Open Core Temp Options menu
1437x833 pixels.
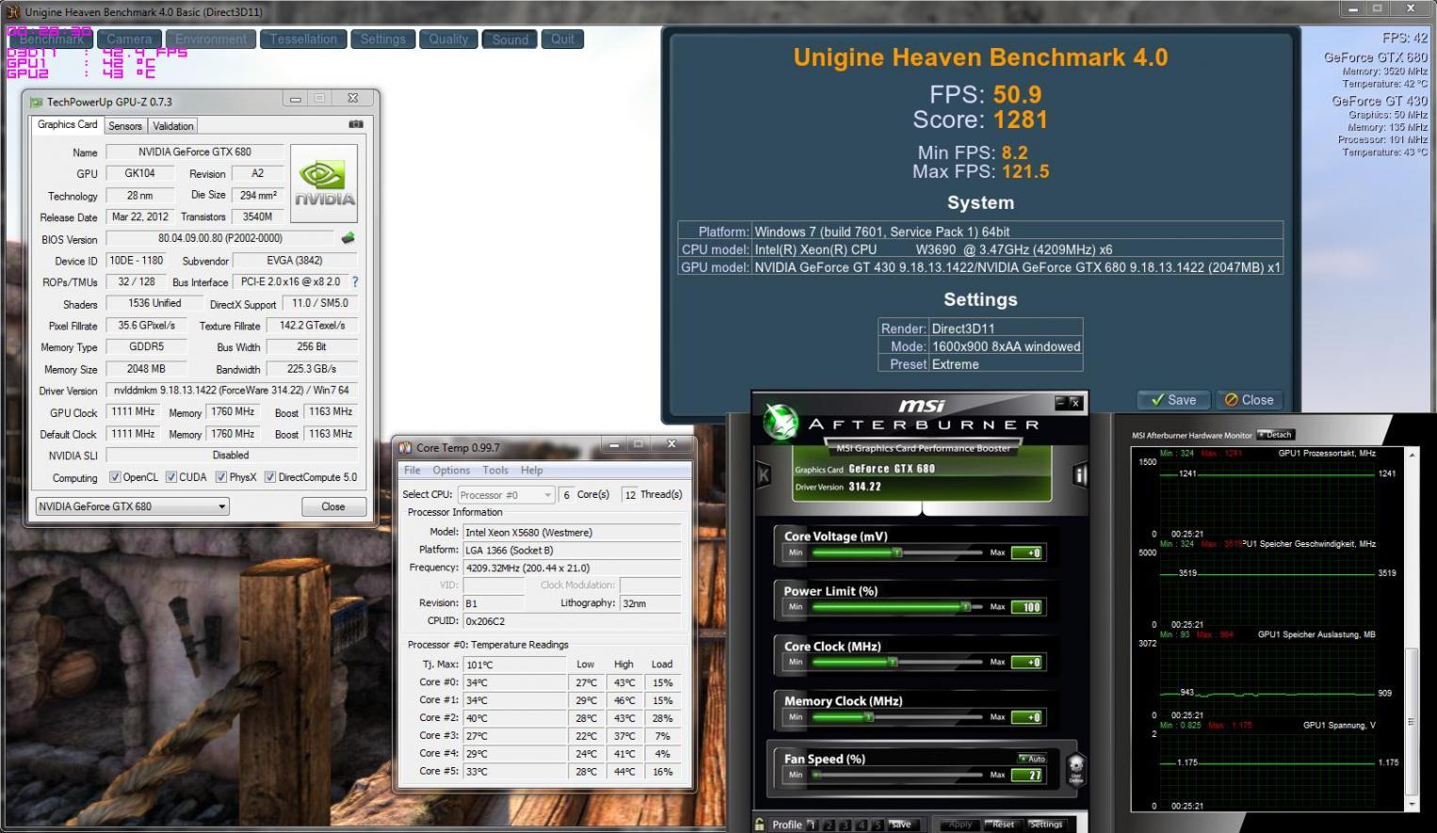[x=451, y=471]
